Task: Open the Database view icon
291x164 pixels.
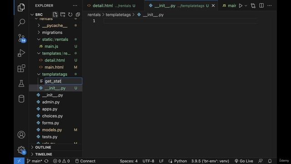Action: click(x=21, y=99)
